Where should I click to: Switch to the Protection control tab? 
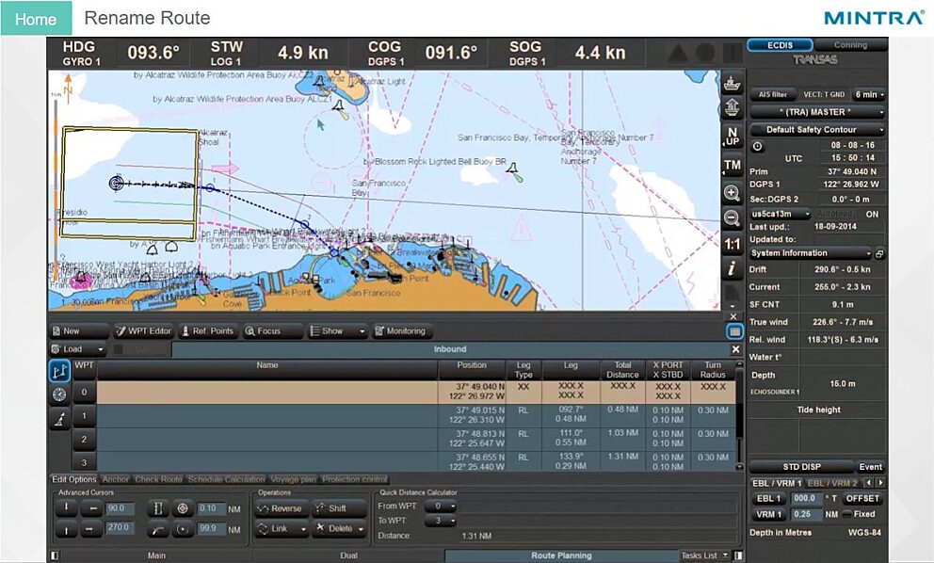tap(354, 479)
